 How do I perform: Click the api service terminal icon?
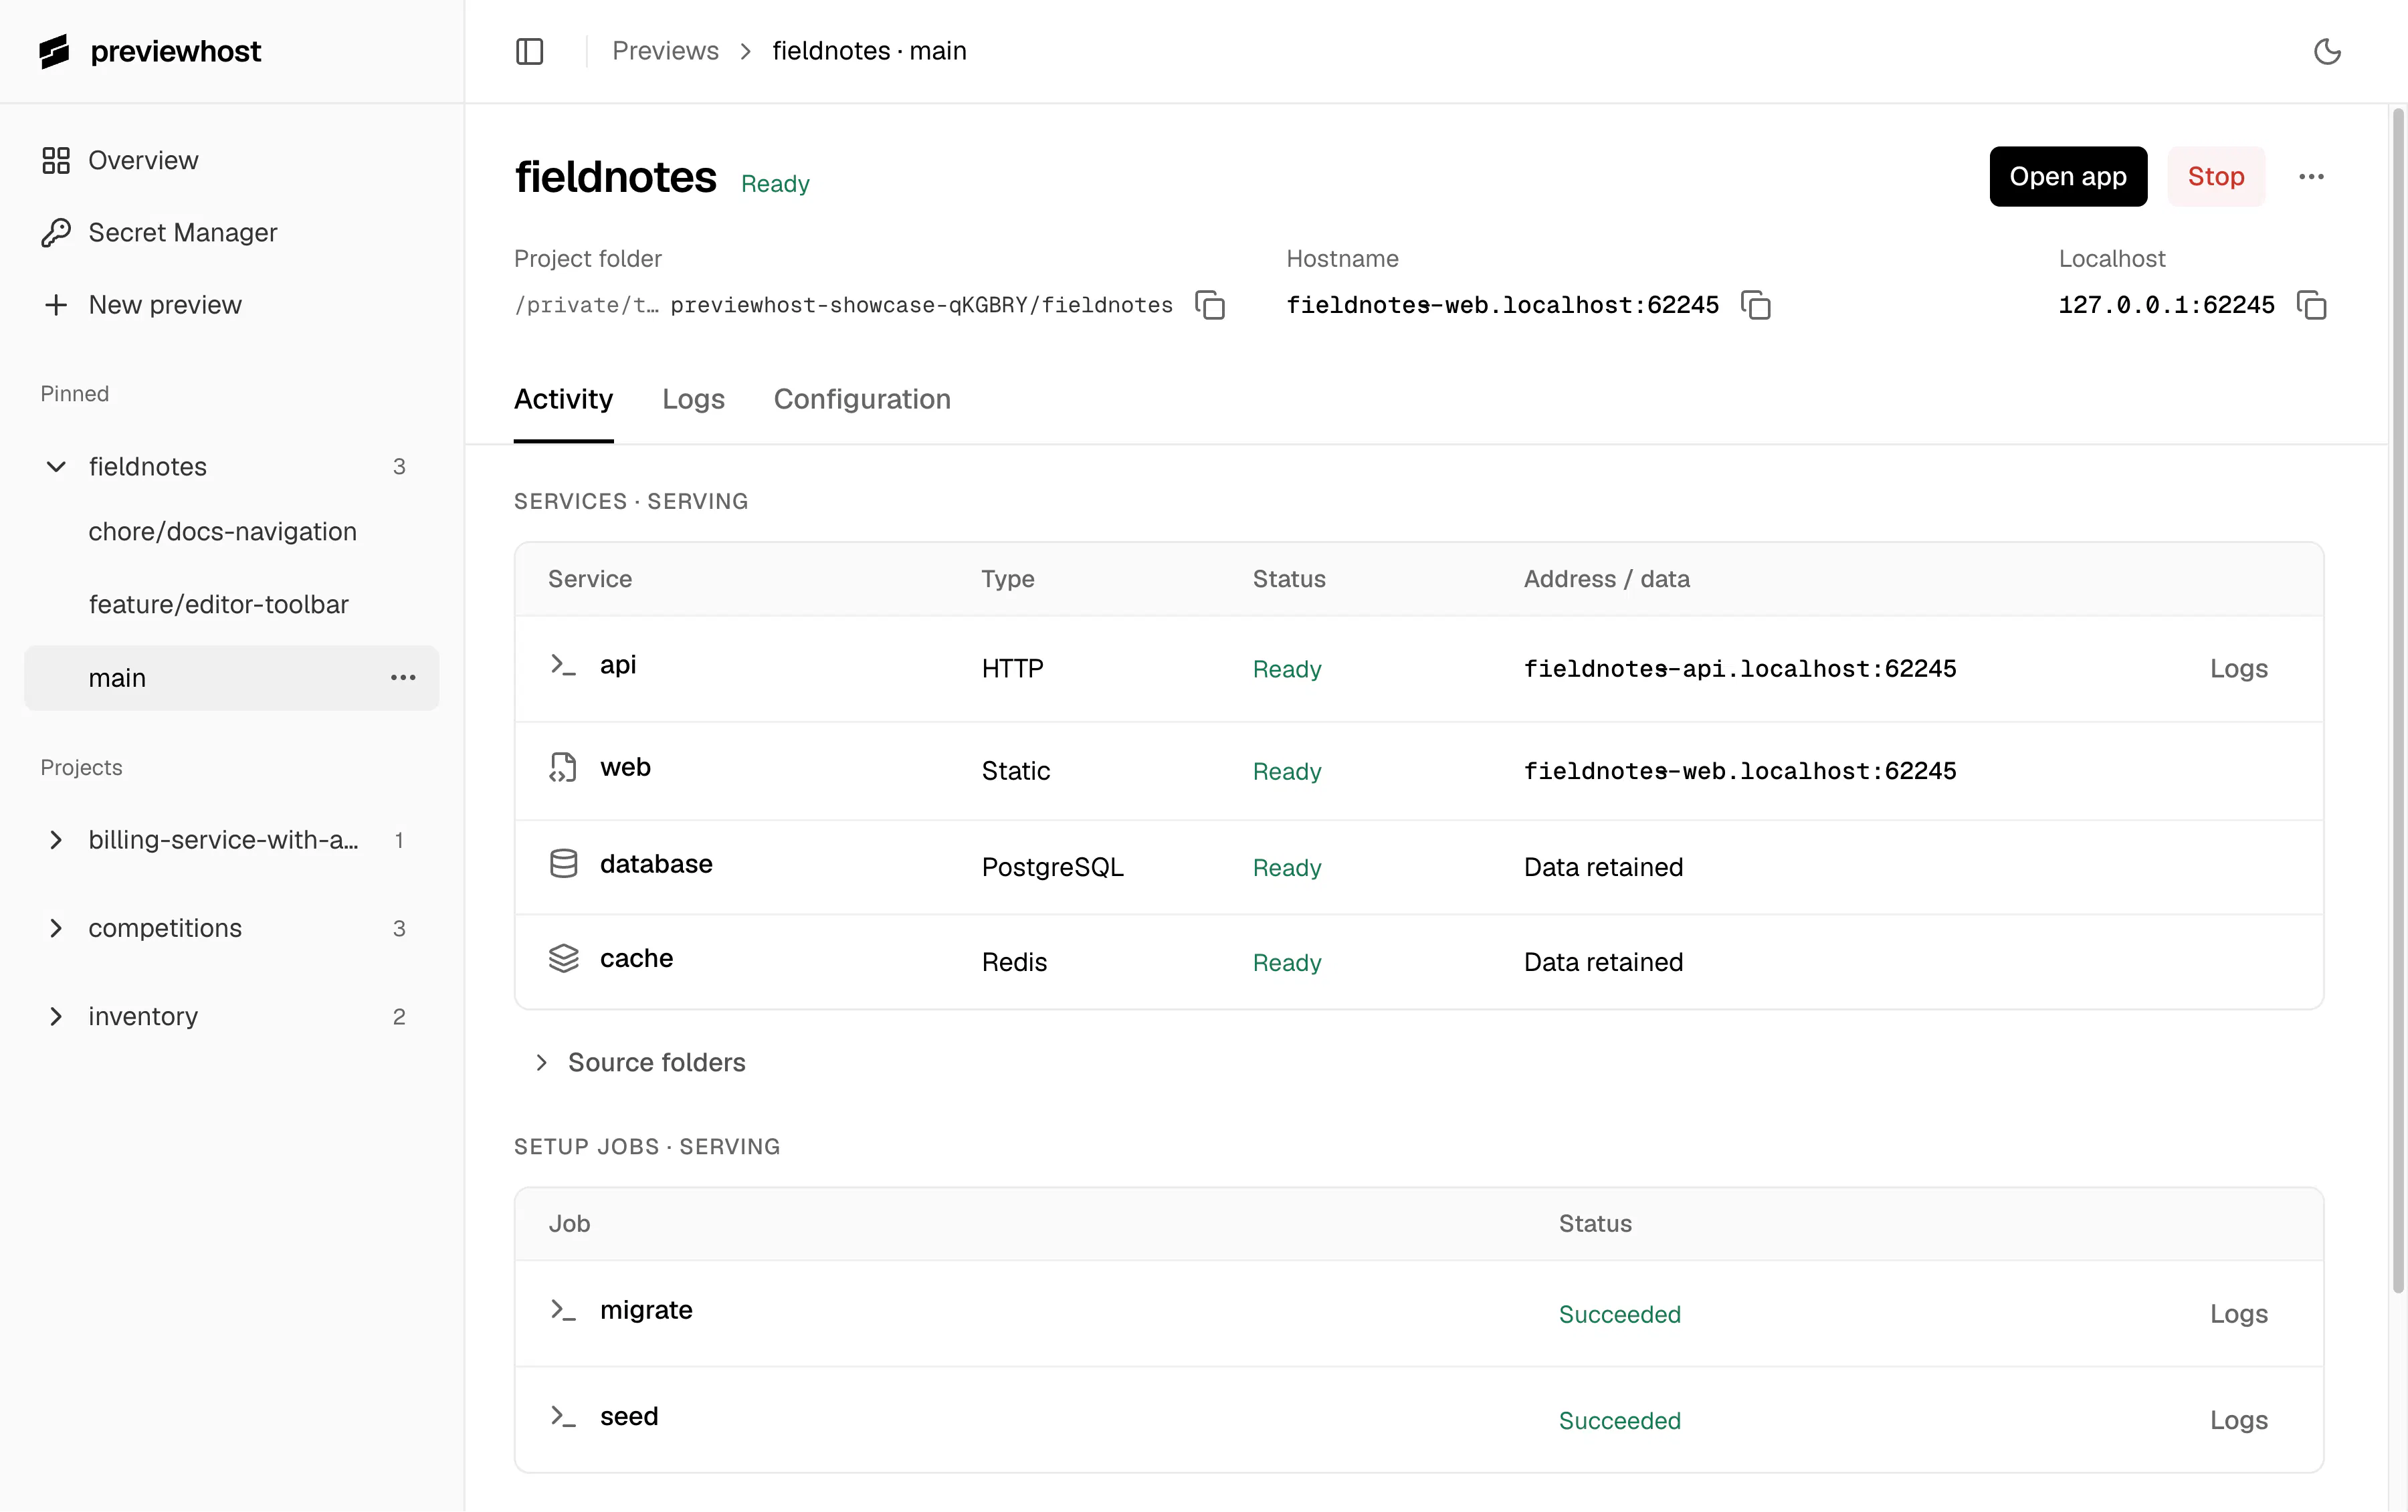pyautogui.click(x=563, y=665)
